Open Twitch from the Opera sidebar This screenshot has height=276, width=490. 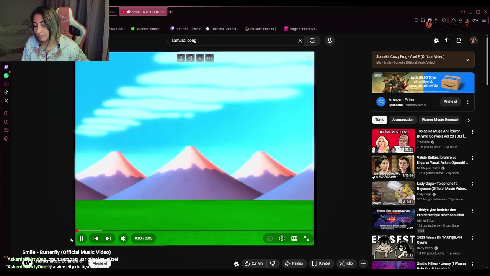pos(6,67)
